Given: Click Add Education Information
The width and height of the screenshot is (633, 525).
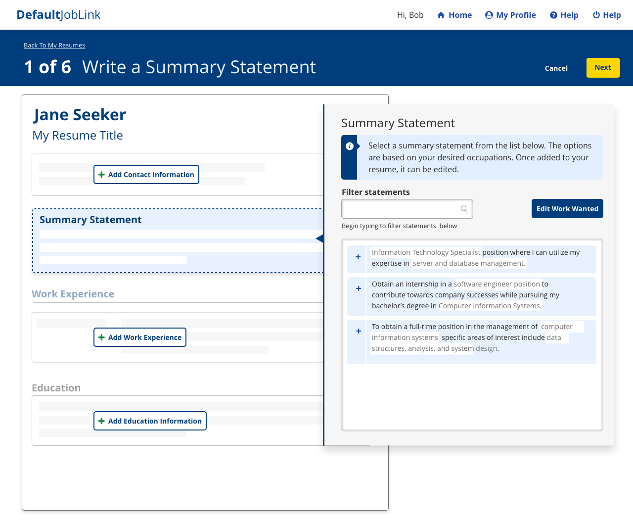Looking at the screenshot, I should pyautogui.click(x=150, y=421).
